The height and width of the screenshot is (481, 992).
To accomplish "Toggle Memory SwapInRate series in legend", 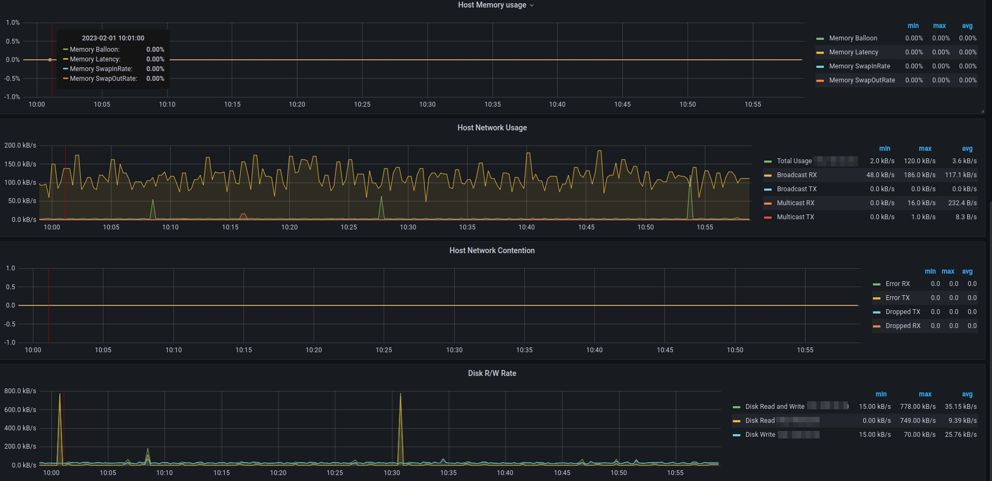I will [x=859, y=66].
